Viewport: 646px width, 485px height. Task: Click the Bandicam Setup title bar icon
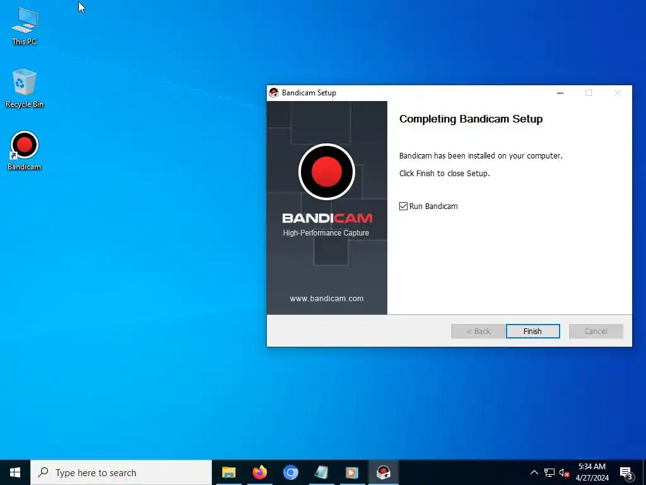tap(274, 93)
